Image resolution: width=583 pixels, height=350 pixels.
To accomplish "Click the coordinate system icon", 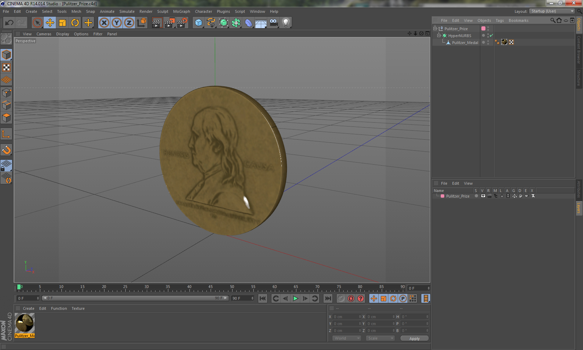I will point(142,23).
